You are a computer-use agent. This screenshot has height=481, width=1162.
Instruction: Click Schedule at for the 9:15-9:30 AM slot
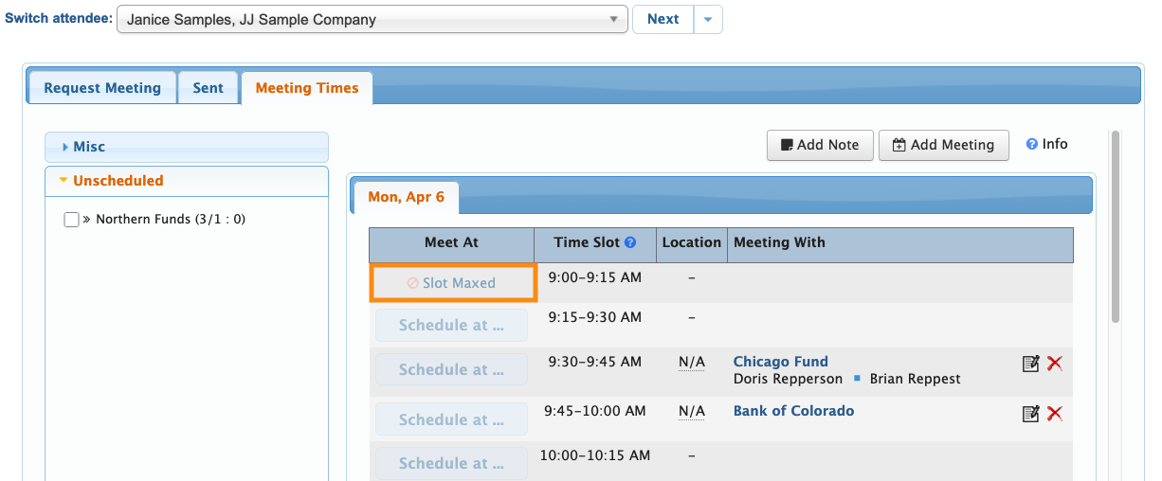(x=452, y=326)
